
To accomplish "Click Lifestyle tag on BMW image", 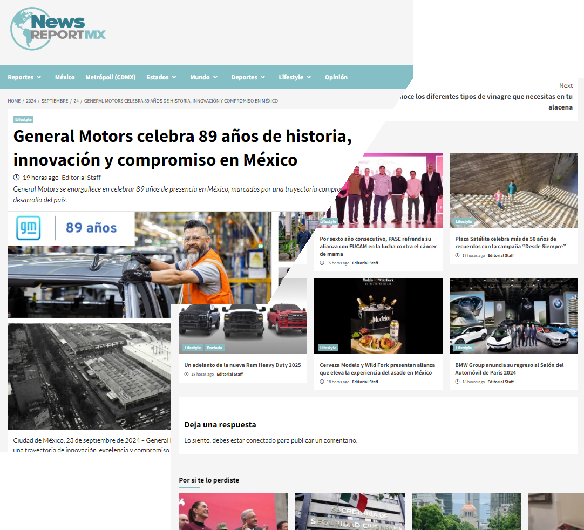I will tap(463, 348).
